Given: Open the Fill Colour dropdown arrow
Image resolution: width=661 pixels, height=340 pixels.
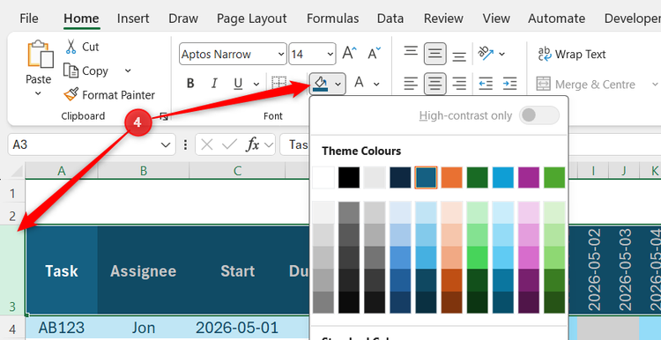Looking at the screenshot, I should (x=338, y=85).
